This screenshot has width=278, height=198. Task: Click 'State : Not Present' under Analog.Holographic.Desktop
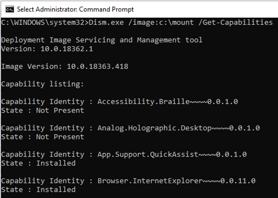[43, 137]
